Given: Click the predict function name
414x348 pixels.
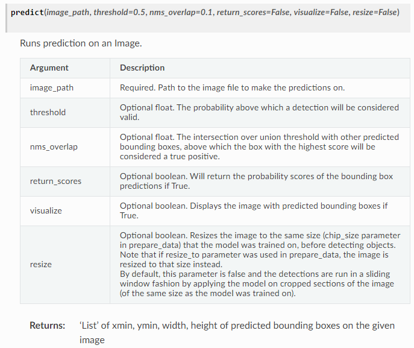Looking at the screenshot, I should tap(27, 13).
